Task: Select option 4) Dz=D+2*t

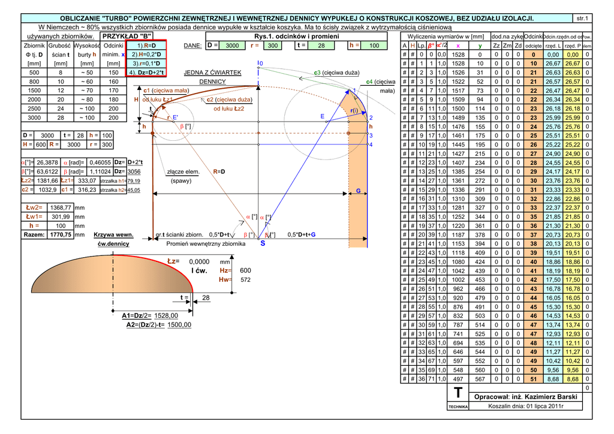Action: click(146, 72)
